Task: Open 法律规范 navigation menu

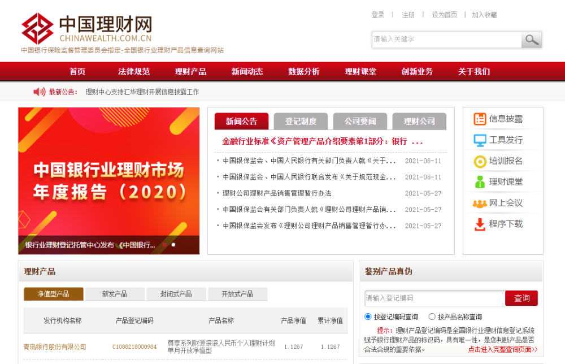Action: (x=134, y=71)
